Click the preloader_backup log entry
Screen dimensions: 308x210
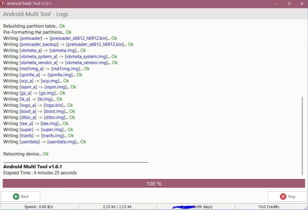pyautogui.click(x=68, y=44)
